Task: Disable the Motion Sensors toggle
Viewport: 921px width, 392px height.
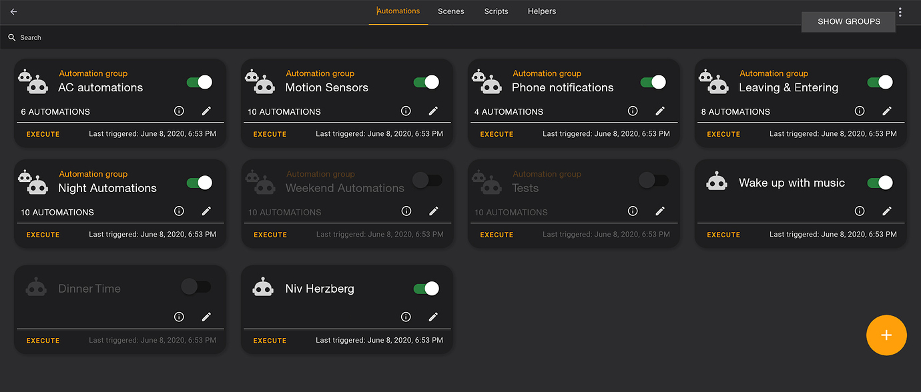Action: (426, 83)
